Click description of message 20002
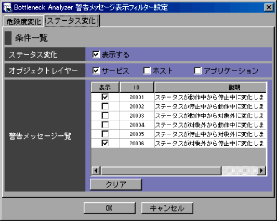 pos(210,106)
